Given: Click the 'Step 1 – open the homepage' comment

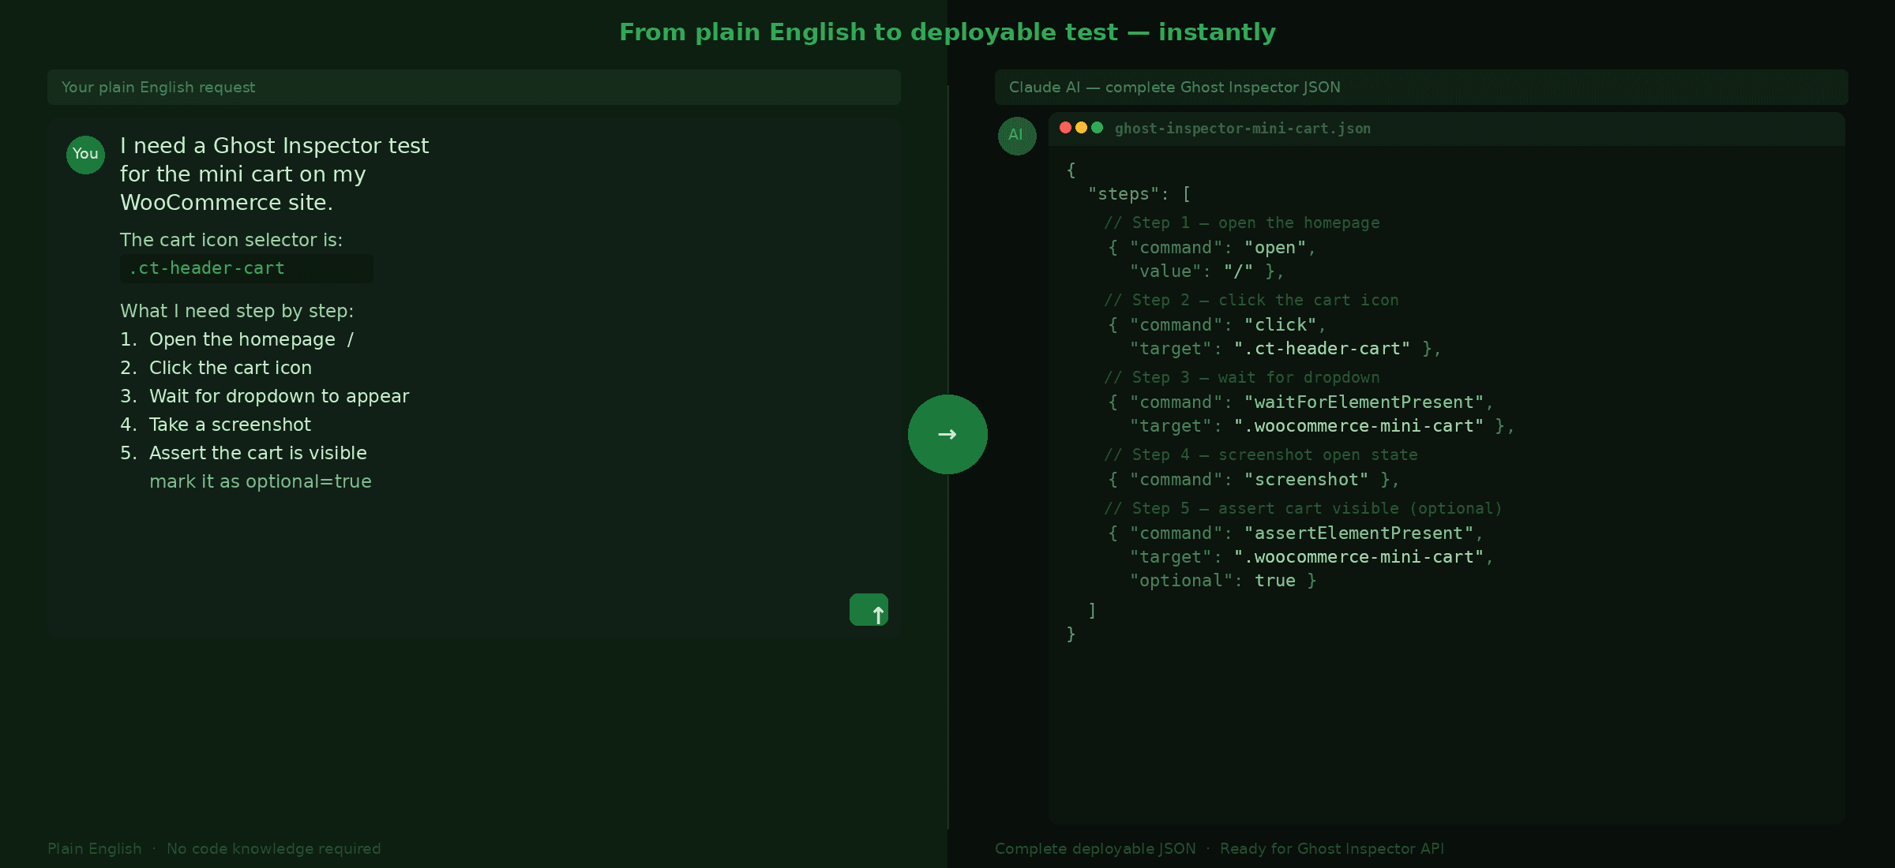Looking at the screenshot, I should (1241, 223).
